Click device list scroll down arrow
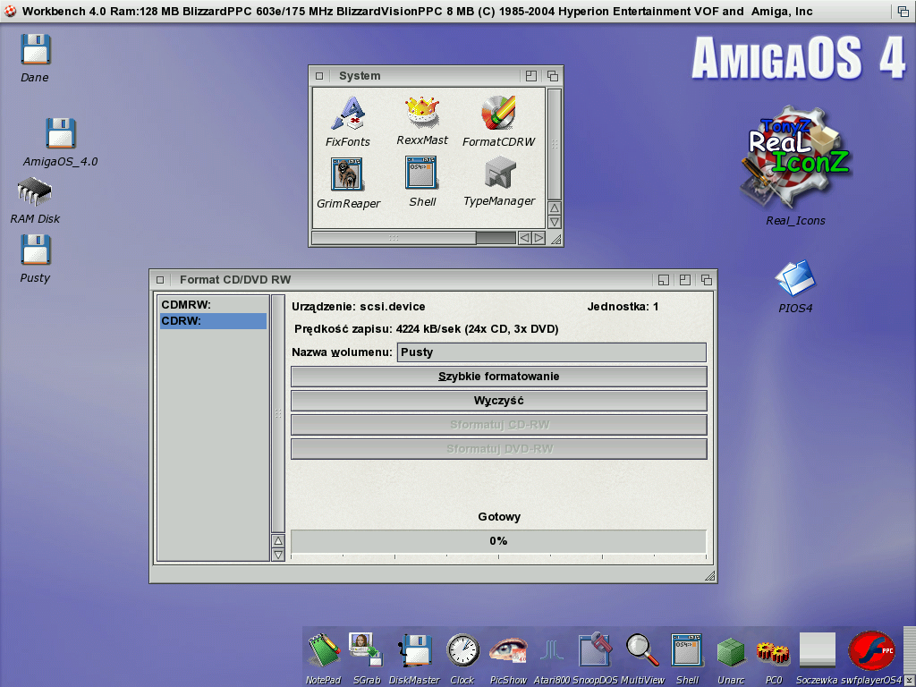Viewport: 916px width, 687px height. (x=279, y=555)
